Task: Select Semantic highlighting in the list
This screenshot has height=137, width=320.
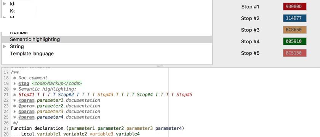Action: [x=107, y=39]
